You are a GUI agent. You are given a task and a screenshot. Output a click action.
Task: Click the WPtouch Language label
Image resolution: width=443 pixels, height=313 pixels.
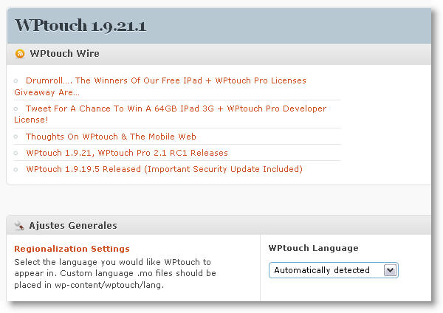tap(313, 248)
